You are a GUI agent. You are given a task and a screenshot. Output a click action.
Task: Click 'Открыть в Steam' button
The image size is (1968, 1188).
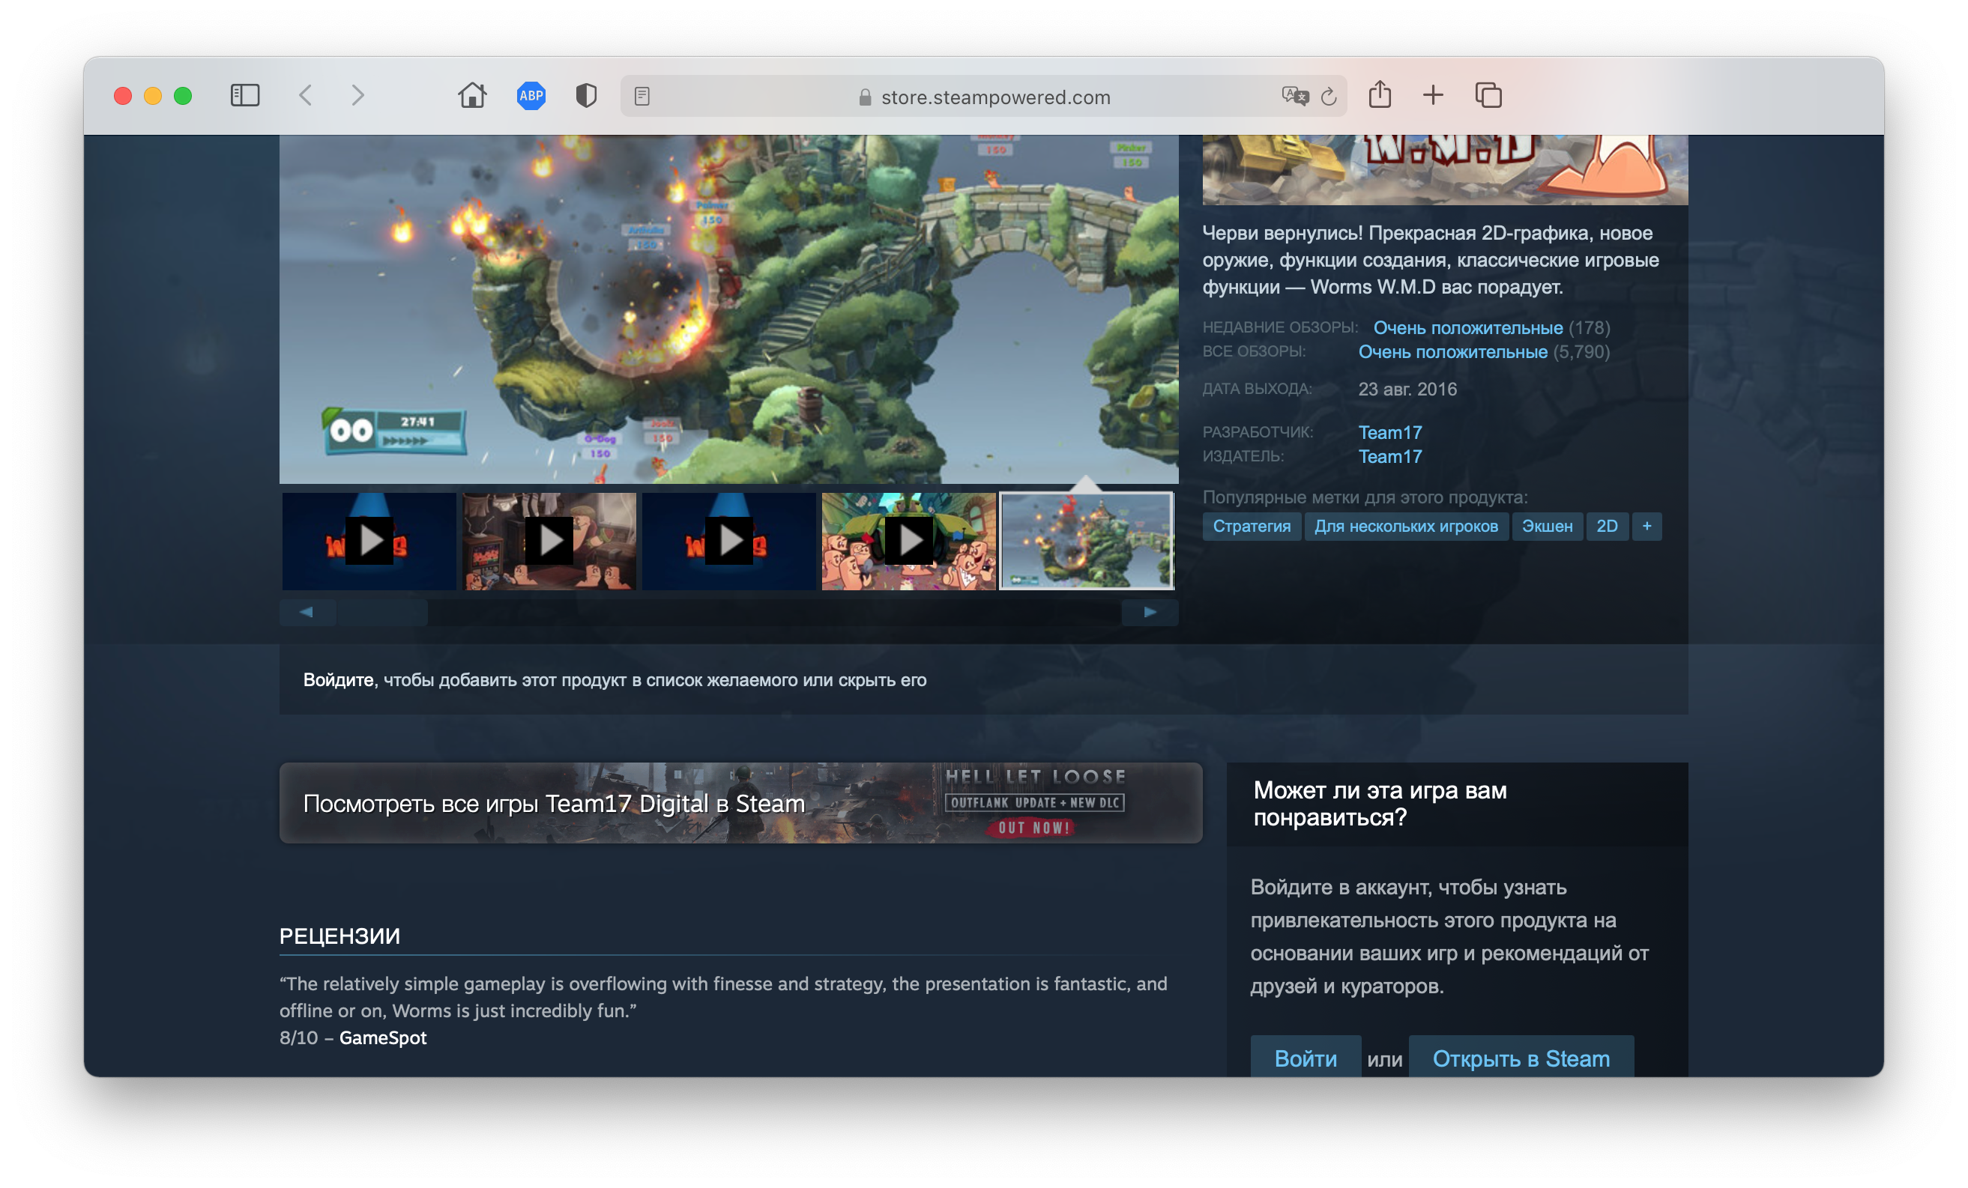pos(1521,1058)
